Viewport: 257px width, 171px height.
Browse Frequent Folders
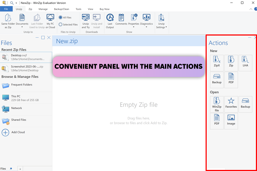[26, 85]
